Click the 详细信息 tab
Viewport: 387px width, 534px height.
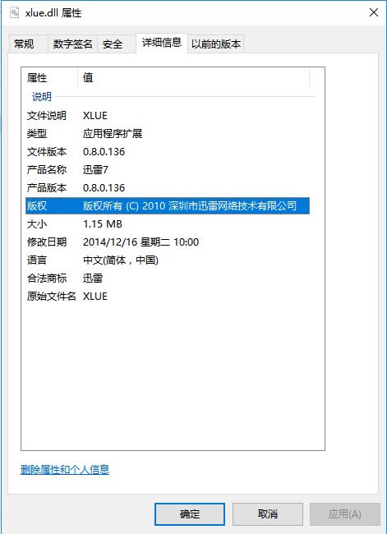[162, 43]
